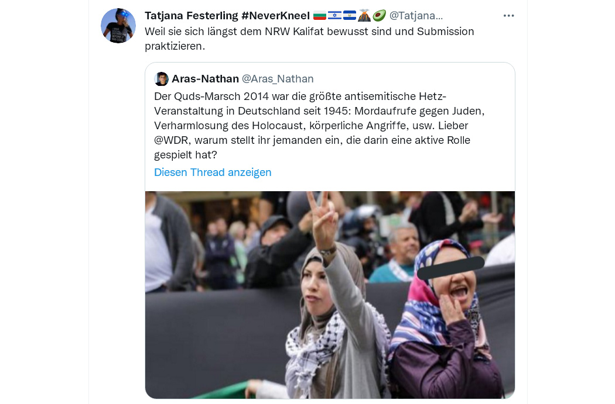Open the truncated @Tatjana handle
Viewport: 615px width, 404px height.
coord(416,16)
